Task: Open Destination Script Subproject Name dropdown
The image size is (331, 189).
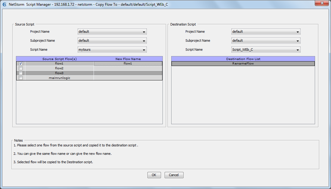Action: (x=266, y=40)
